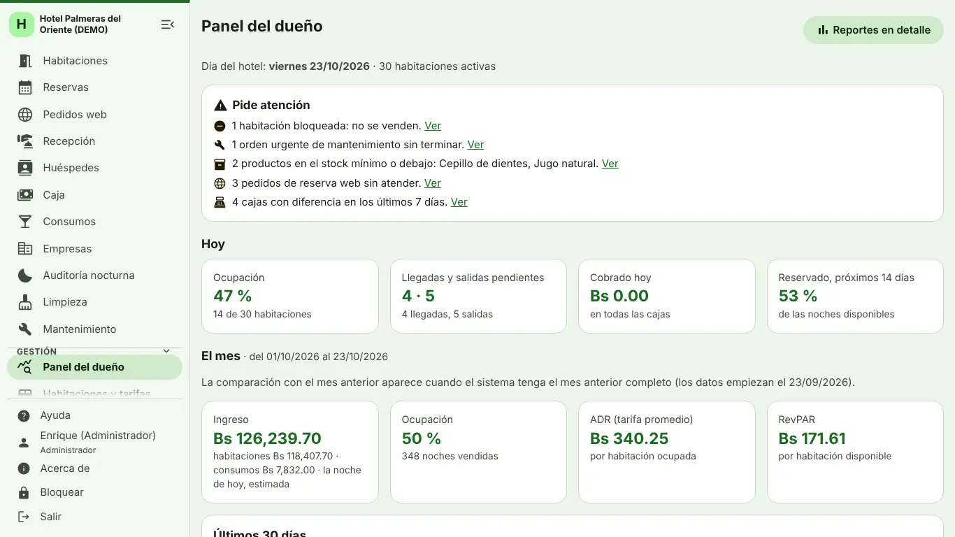The image size is (955, 537).
Task: Click the Ingreso Bs 126,239.70 value
Action: tap(267, 438)
